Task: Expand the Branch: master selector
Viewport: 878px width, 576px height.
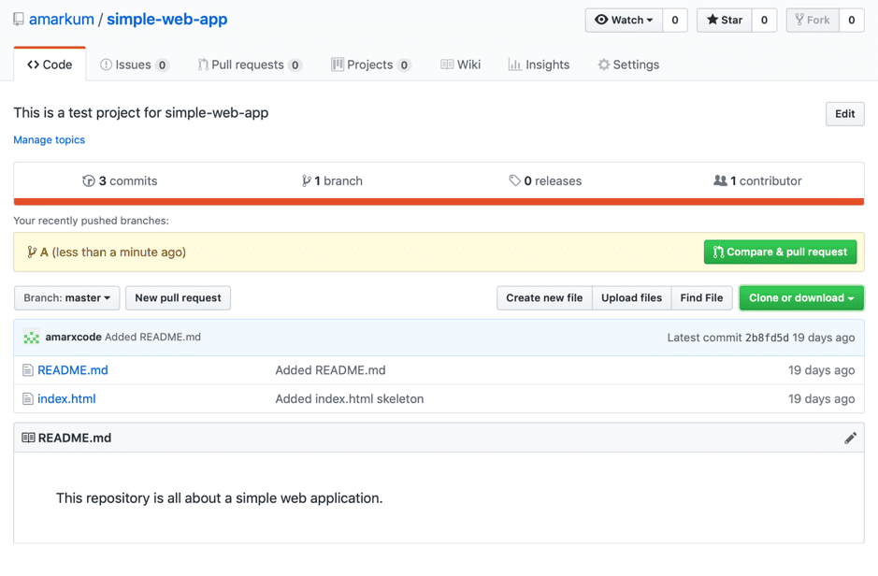Action: tap(66, 297)
